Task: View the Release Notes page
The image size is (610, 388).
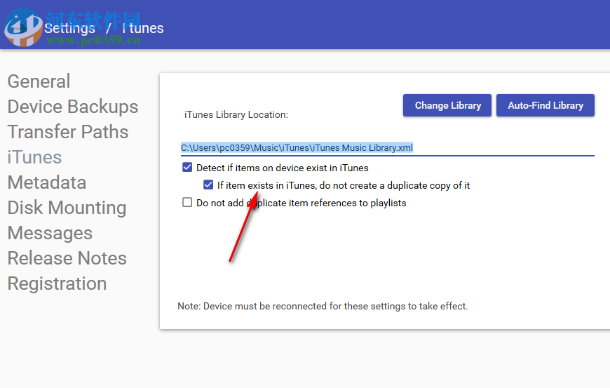Action: [x=67, y=258]
